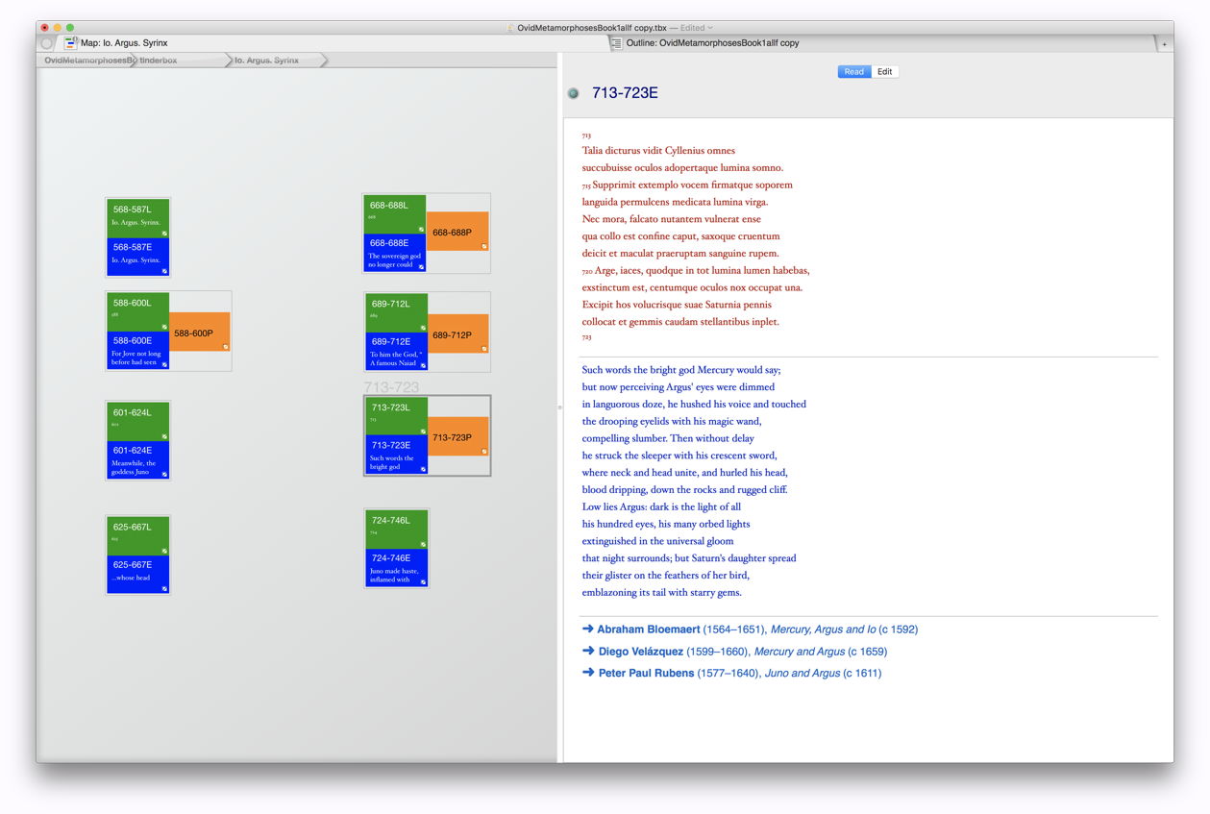Click the map view icon in the Map title bar
The image size is (1210, 814).
tap(68, 42)
